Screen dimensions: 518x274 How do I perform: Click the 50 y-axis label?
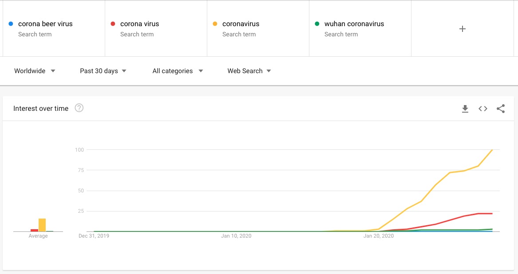point(81,191)
